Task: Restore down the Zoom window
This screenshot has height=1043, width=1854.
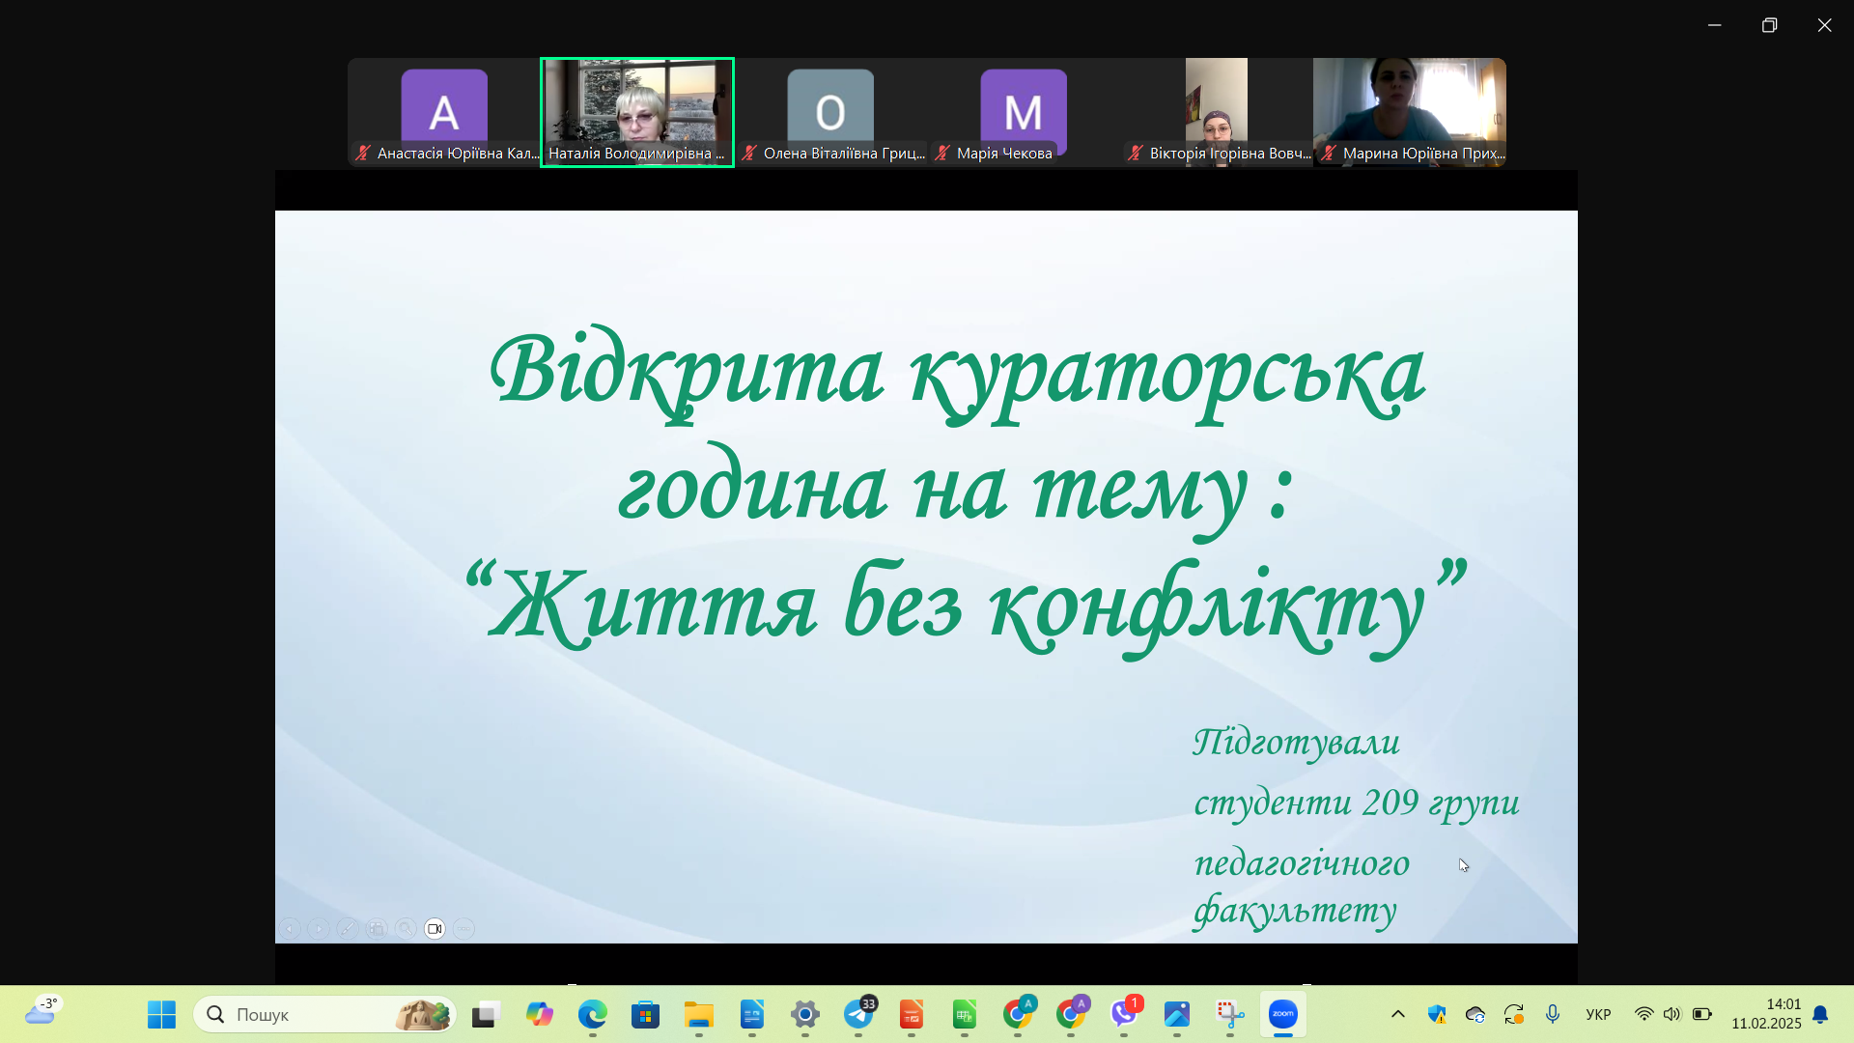Action: coord(1769,25)
